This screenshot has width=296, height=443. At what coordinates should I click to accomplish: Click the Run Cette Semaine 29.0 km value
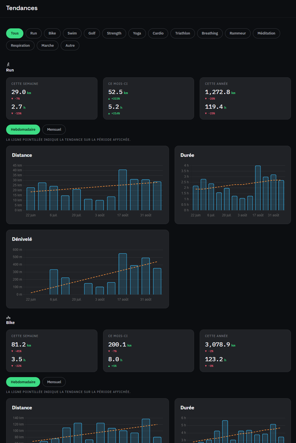(21, 92)
